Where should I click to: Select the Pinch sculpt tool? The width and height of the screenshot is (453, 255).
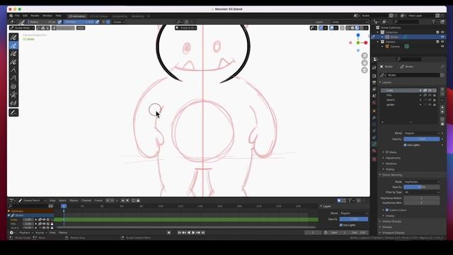click(x=13, y=95)
